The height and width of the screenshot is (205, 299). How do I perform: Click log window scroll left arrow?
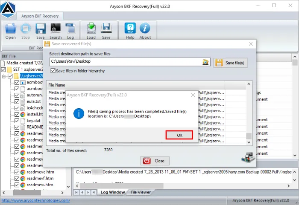tap(77, 186)
